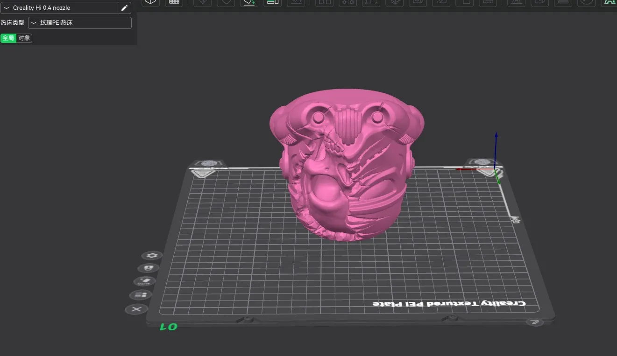This screenshot has height=356, width=617.
Task: Click the second round icon below plate gear
Action: 149,268
